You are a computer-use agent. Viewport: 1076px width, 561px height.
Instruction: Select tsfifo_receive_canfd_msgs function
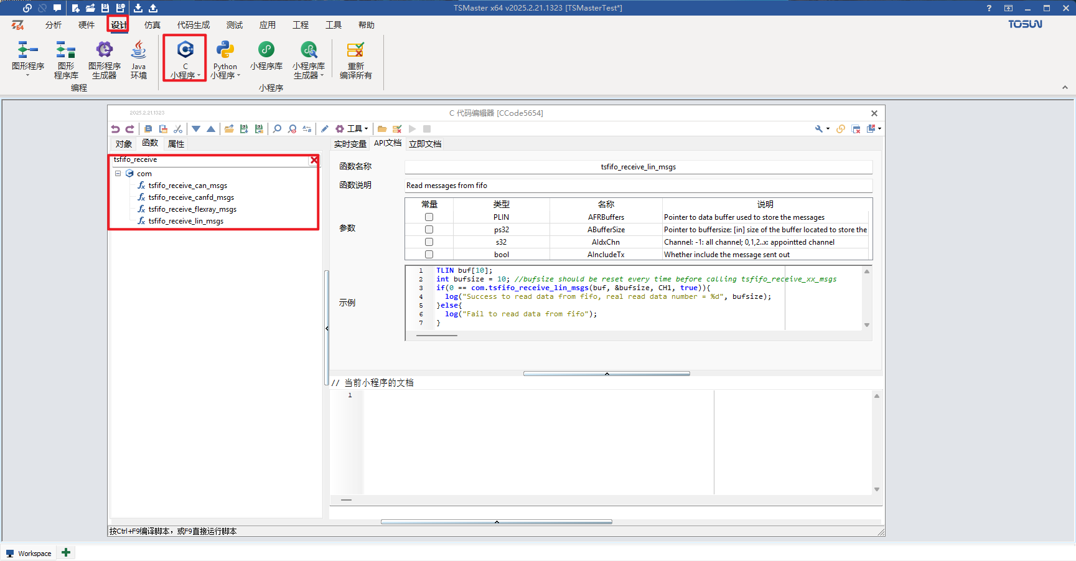(191, 197)
